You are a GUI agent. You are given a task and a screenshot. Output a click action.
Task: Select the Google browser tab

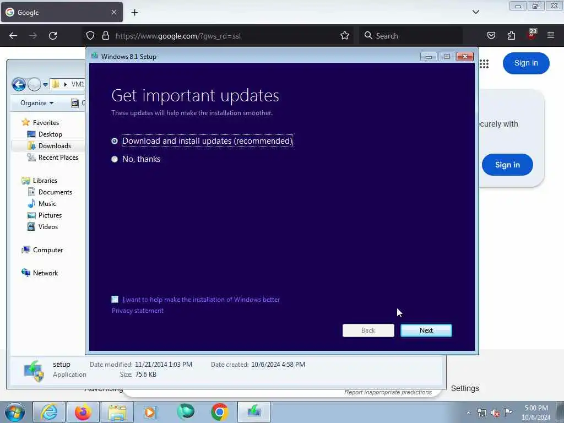point(62,12)
